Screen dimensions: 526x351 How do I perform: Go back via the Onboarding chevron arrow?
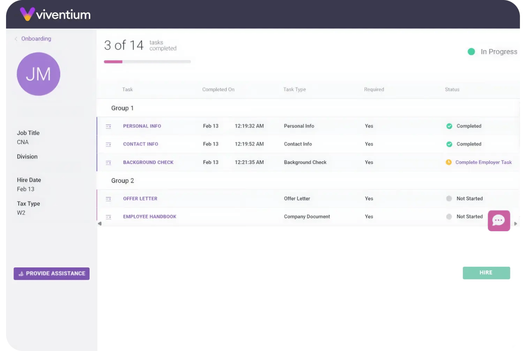click(16, 39)
